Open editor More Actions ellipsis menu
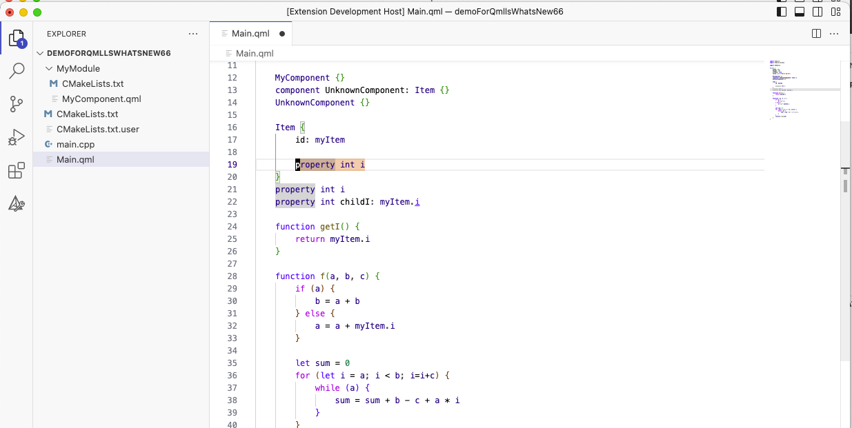Image resolution: width=852 pixels, height=428 pixels. tap(835, 33)
